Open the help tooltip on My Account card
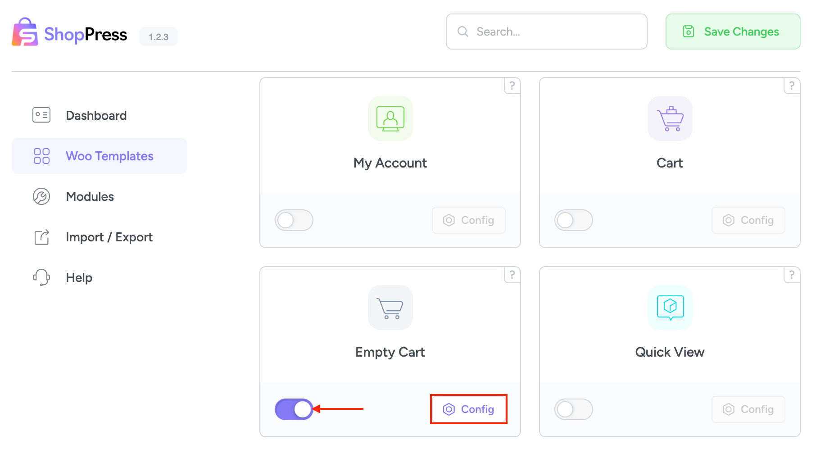 (x=512, y=86)
